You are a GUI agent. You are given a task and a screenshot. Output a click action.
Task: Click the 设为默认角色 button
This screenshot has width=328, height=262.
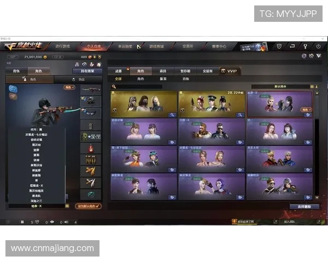pos(88,206)
